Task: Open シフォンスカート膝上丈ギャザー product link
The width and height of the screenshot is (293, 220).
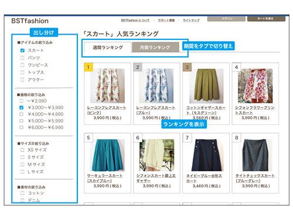Action: tap(156, 178)
